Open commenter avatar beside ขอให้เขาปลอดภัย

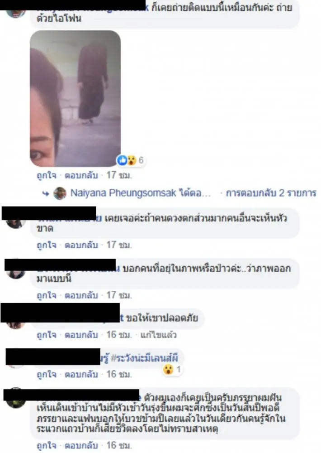[15, 324]
